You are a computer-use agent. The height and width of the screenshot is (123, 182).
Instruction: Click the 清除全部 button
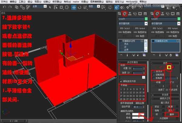(x=140, y=103)
